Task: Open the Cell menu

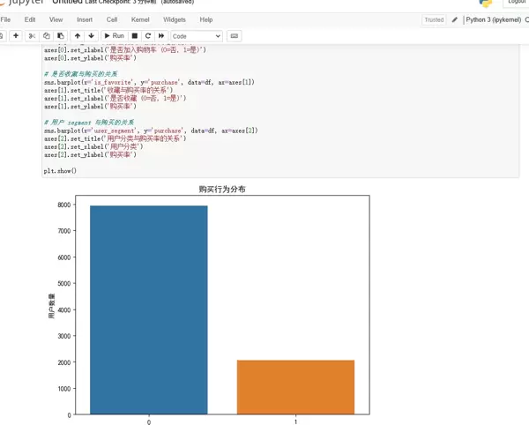Action: coord(112,19)
